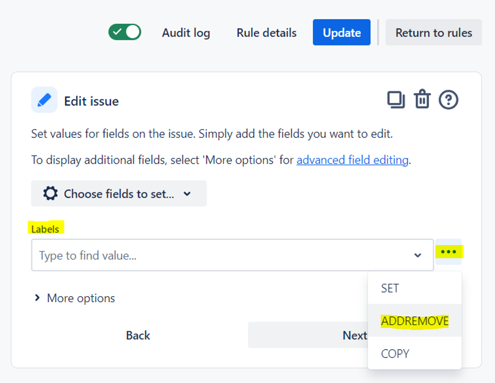Expand the Labels dropdown chevron
The width and height of the screenshot is (495, 383).
pyautogui.click(x=418, y=255)
